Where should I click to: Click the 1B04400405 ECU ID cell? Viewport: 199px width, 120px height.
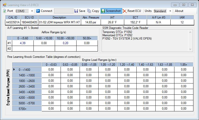[29, 22]
